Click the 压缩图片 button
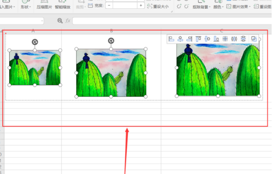The height and width of the screenshot is (174, 272). (44, 7)
